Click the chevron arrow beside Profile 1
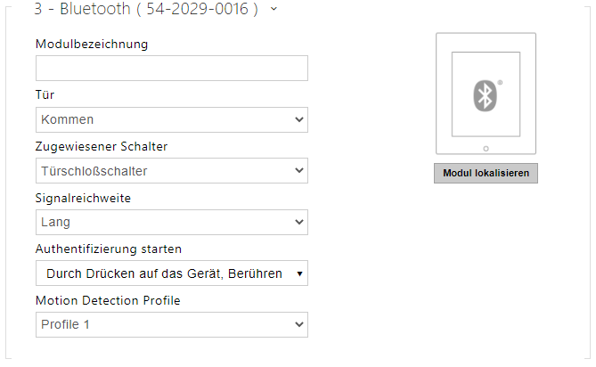 [299, 324]
